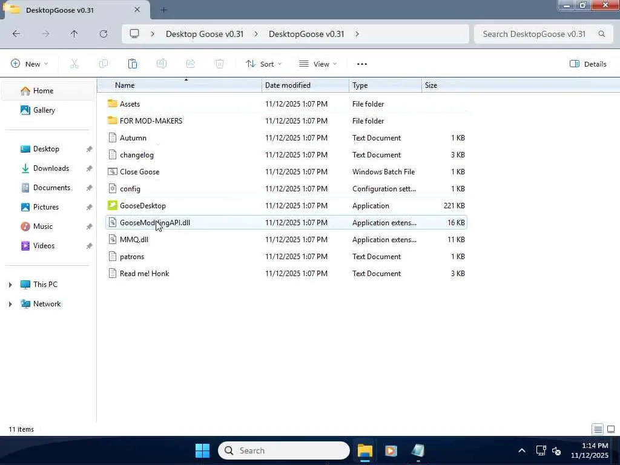
Task: Expand the Network tree node
Action: point(10,304)
